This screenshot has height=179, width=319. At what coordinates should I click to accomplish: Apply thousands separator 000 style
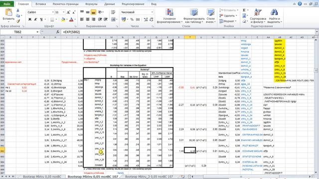(138, 19)
